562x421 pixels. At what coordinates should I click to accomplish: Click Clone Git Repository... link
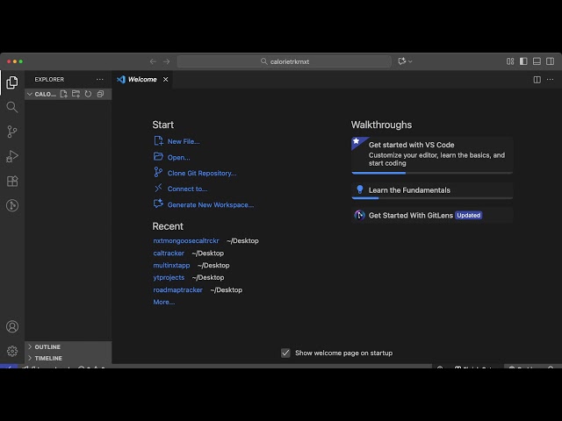(202, 173)
